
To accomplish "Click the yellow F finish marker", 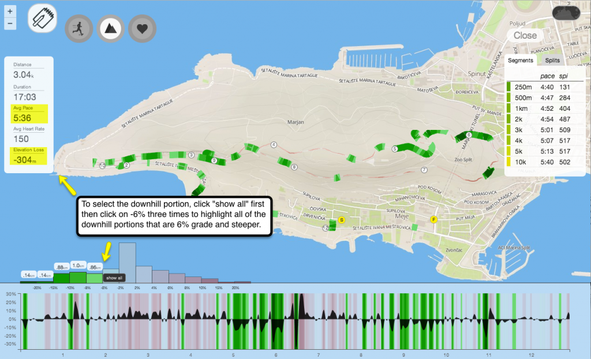I will (434, 219).
